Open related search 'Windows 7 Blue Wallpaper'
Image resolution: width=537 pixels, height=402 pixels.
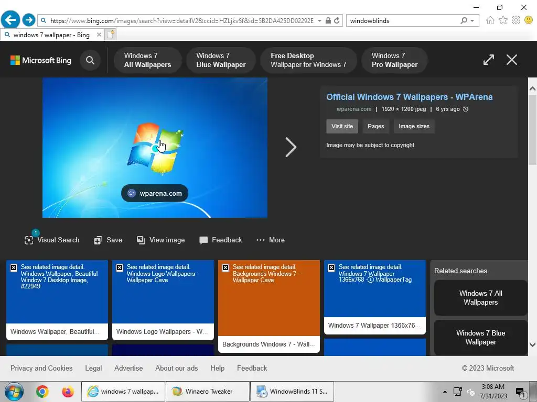tap(480, 338)
